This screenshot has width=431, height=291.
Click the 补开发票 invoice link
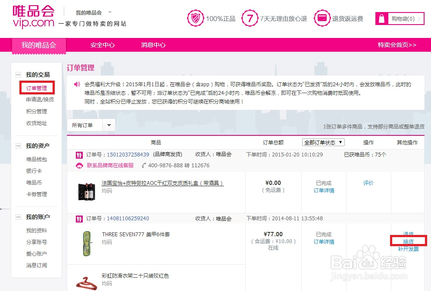(x=408, y=249)
